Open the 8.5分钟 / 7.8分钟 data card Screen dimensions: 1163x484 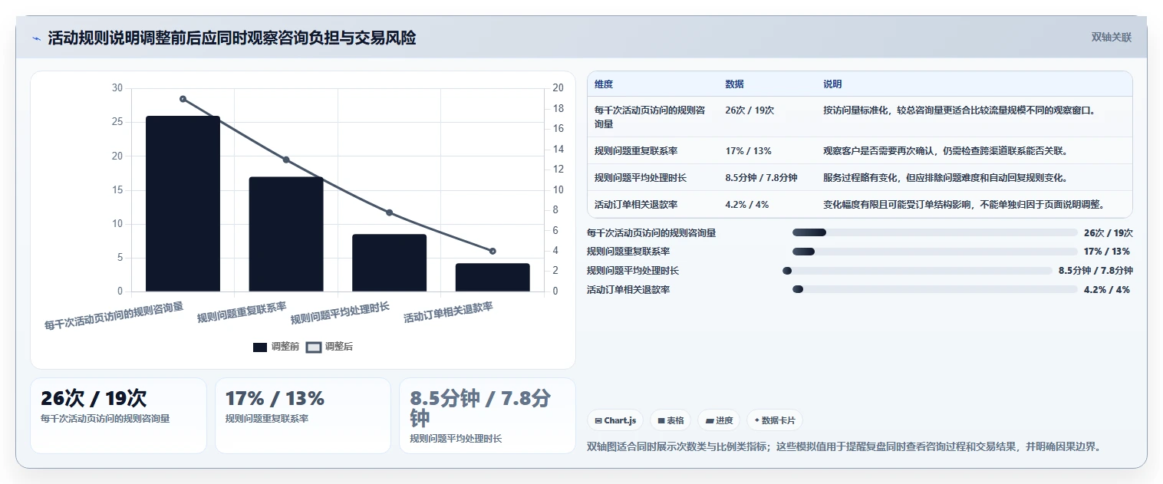tap(487, 415)
